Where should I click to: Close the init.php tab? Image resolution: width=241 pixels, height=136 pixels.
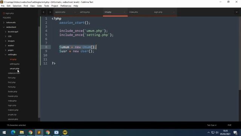click(124, 12)
